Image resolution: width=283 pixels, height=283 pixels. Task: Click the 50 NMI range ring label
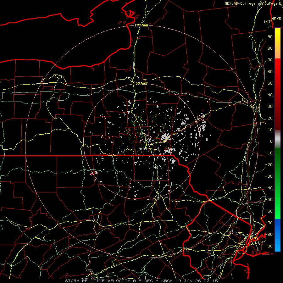[141, 83]
